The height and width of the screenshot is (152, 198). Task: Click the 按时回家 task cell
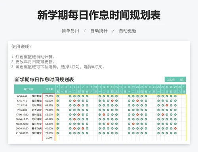click(36, 115)
